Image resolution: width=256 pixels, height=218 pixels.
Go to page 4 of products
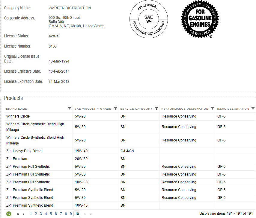point(46,214)
